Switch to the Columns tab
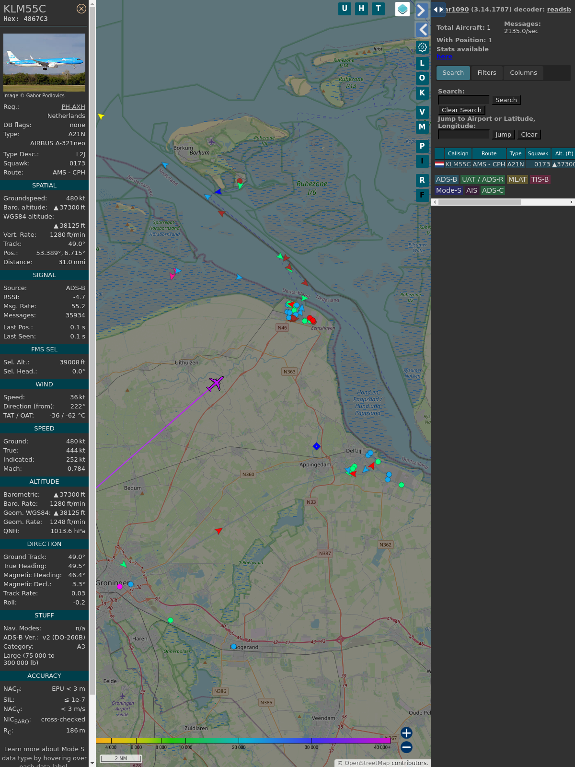This screenshot has width=575, height=767. [x=523, y=73]
